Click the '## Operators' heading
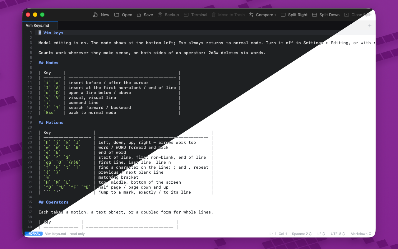The image size is (398, 249). click(53, 202)
